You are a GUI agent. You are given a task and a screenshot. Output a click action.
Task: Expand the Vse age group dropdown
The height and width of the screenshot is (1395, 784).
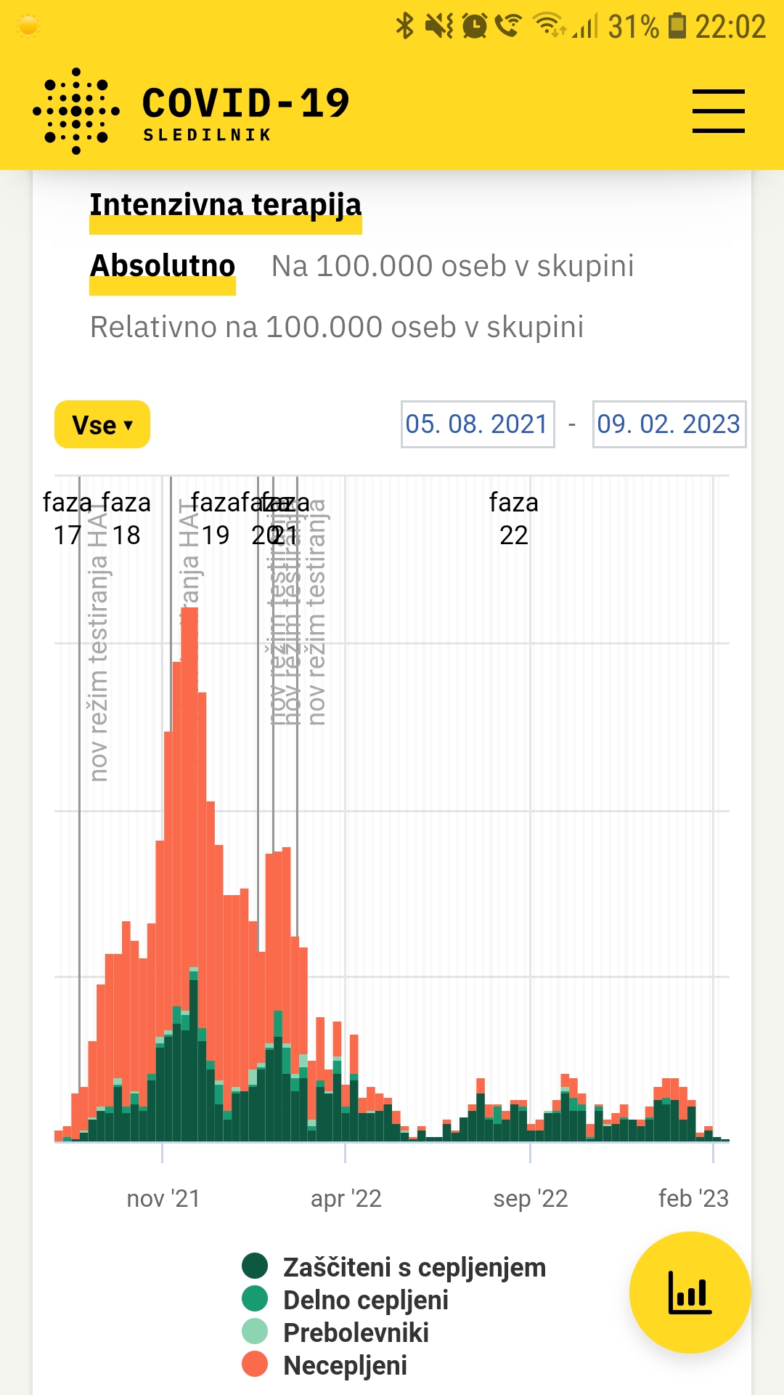[102, 424]
